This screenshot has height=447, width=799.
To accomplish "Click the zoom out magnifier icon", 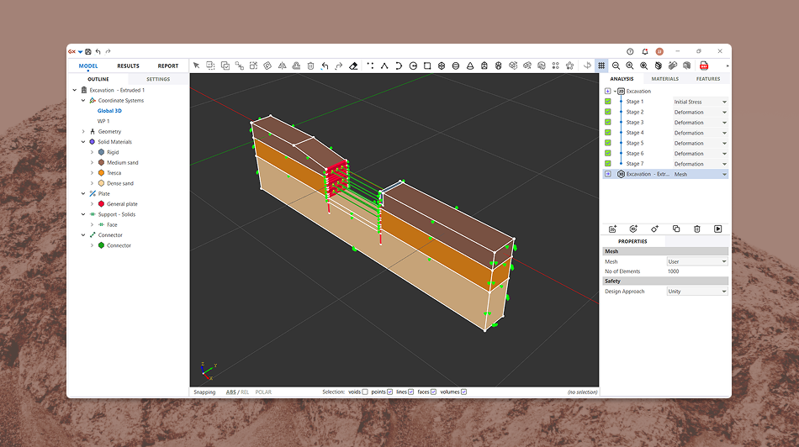I will tap(616, 66).
